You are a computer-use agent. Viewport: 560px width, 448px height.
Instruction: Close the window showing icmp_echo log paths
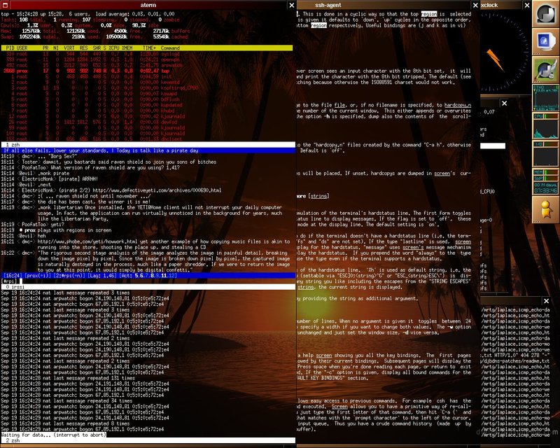pos(546,301)
